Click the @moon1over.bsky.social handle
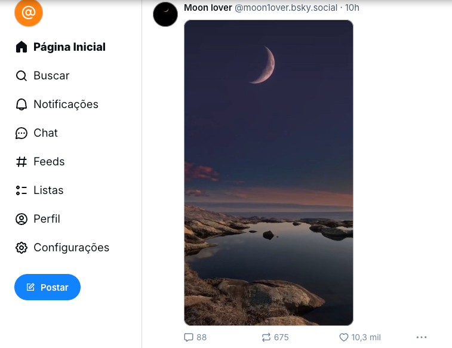The width and height of the screenshot is (452, 348). [286, 8]
